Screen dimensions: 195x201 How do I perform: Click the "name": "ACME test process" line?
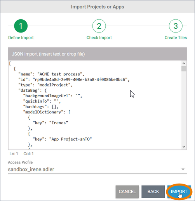(51, 74)
